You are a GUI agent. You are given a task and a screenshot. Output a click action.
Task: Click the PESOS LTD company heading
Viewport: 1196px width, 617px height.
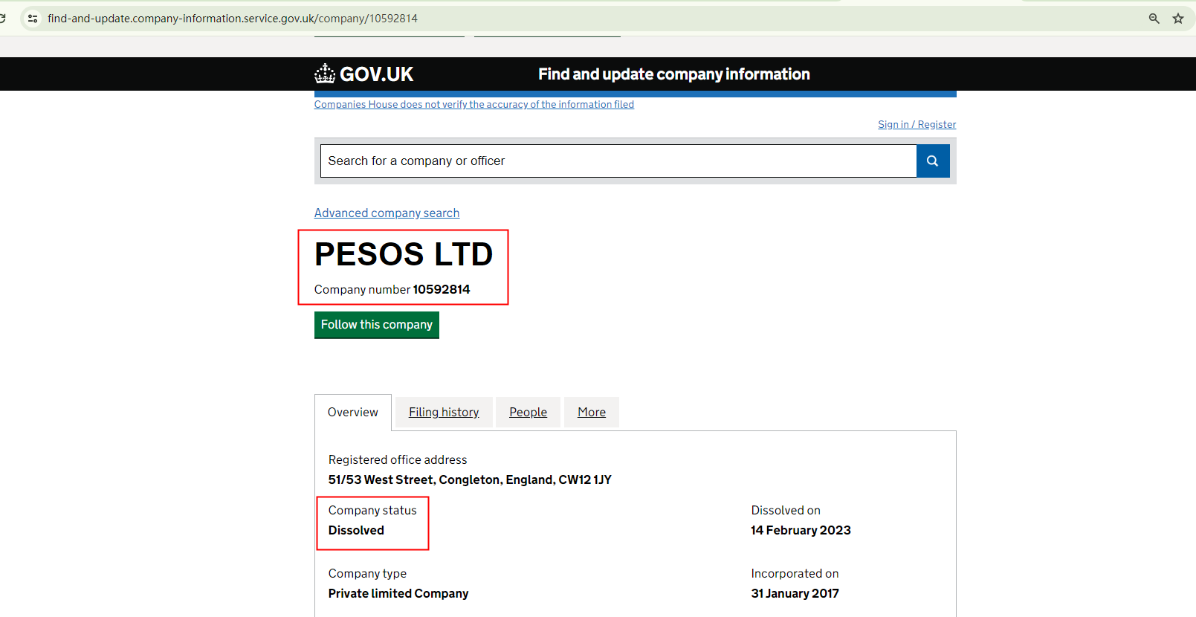click(404, 254)
